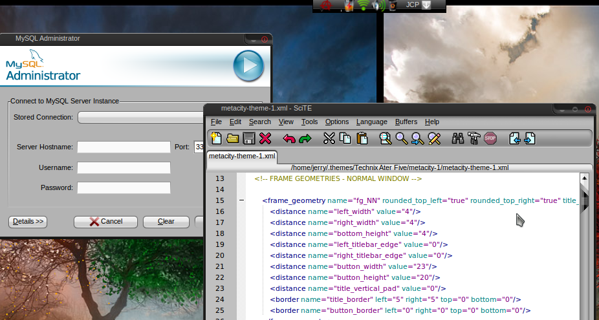Image resolution: width=599 pixels, height=320 pixels.
Task: Open the Tools menu
Action: 309,122
